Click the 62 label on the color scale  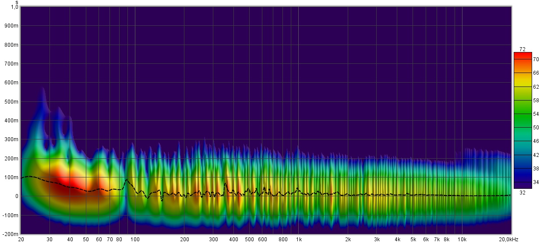pos(536,87)
